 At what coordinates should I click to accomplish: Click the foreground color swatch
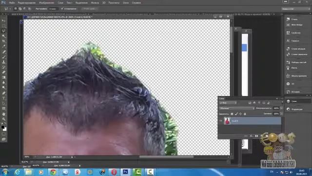point(2,127)
